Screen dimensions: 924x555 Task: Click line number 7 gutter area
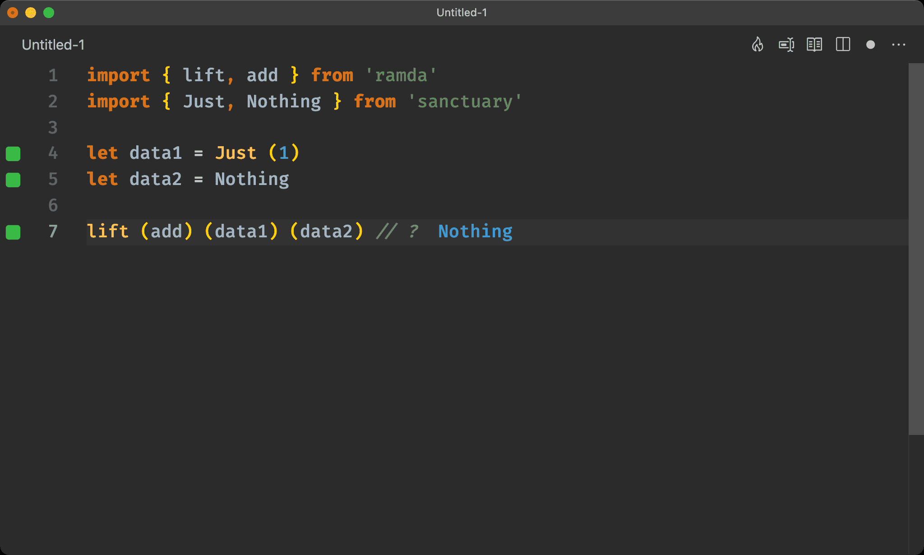pos(53,231)
